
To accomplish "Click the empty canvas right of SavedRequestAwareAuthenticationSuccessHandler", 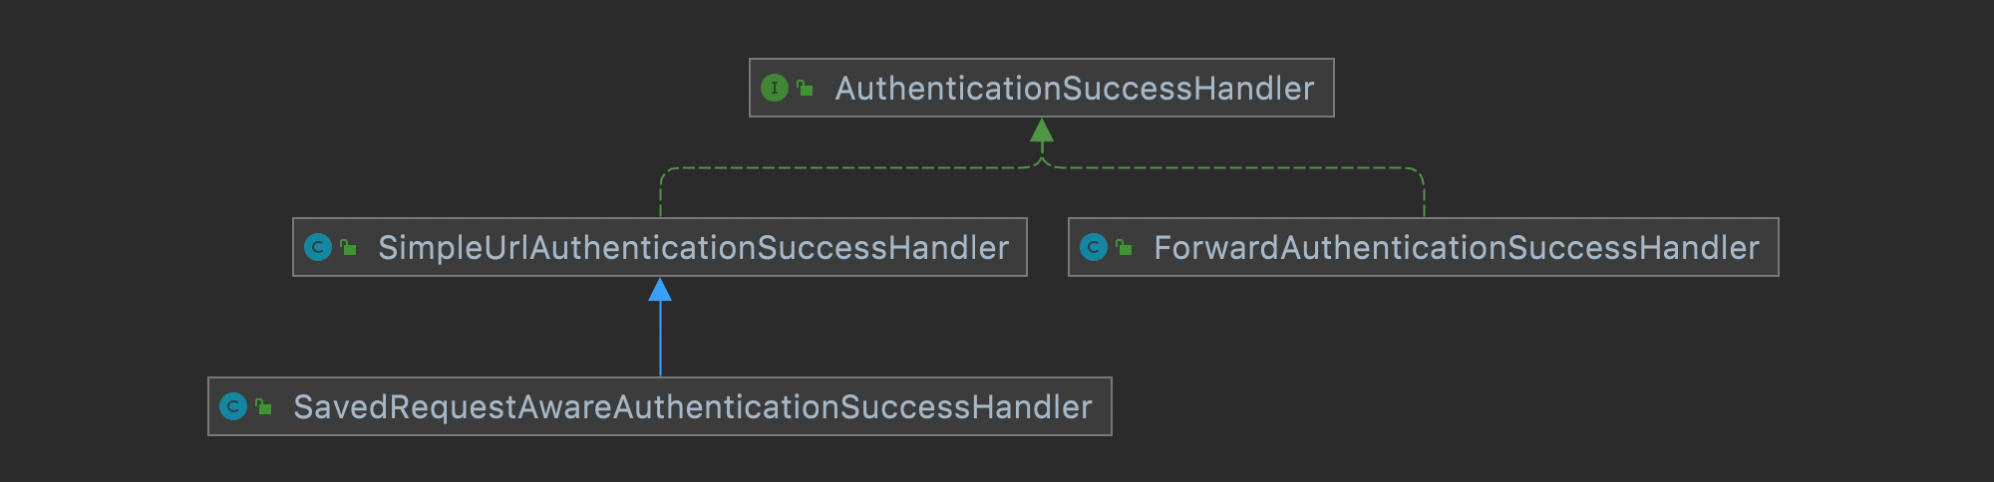I will click(x=1495, y=406).
